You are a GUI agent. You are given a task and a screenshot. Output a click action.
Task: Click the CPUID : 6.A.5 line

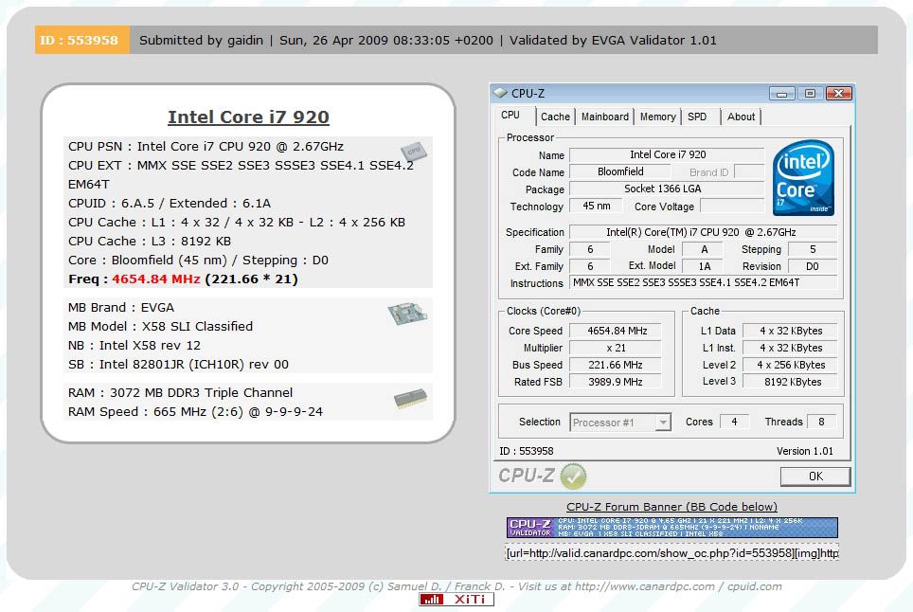(x=170, y=204)
